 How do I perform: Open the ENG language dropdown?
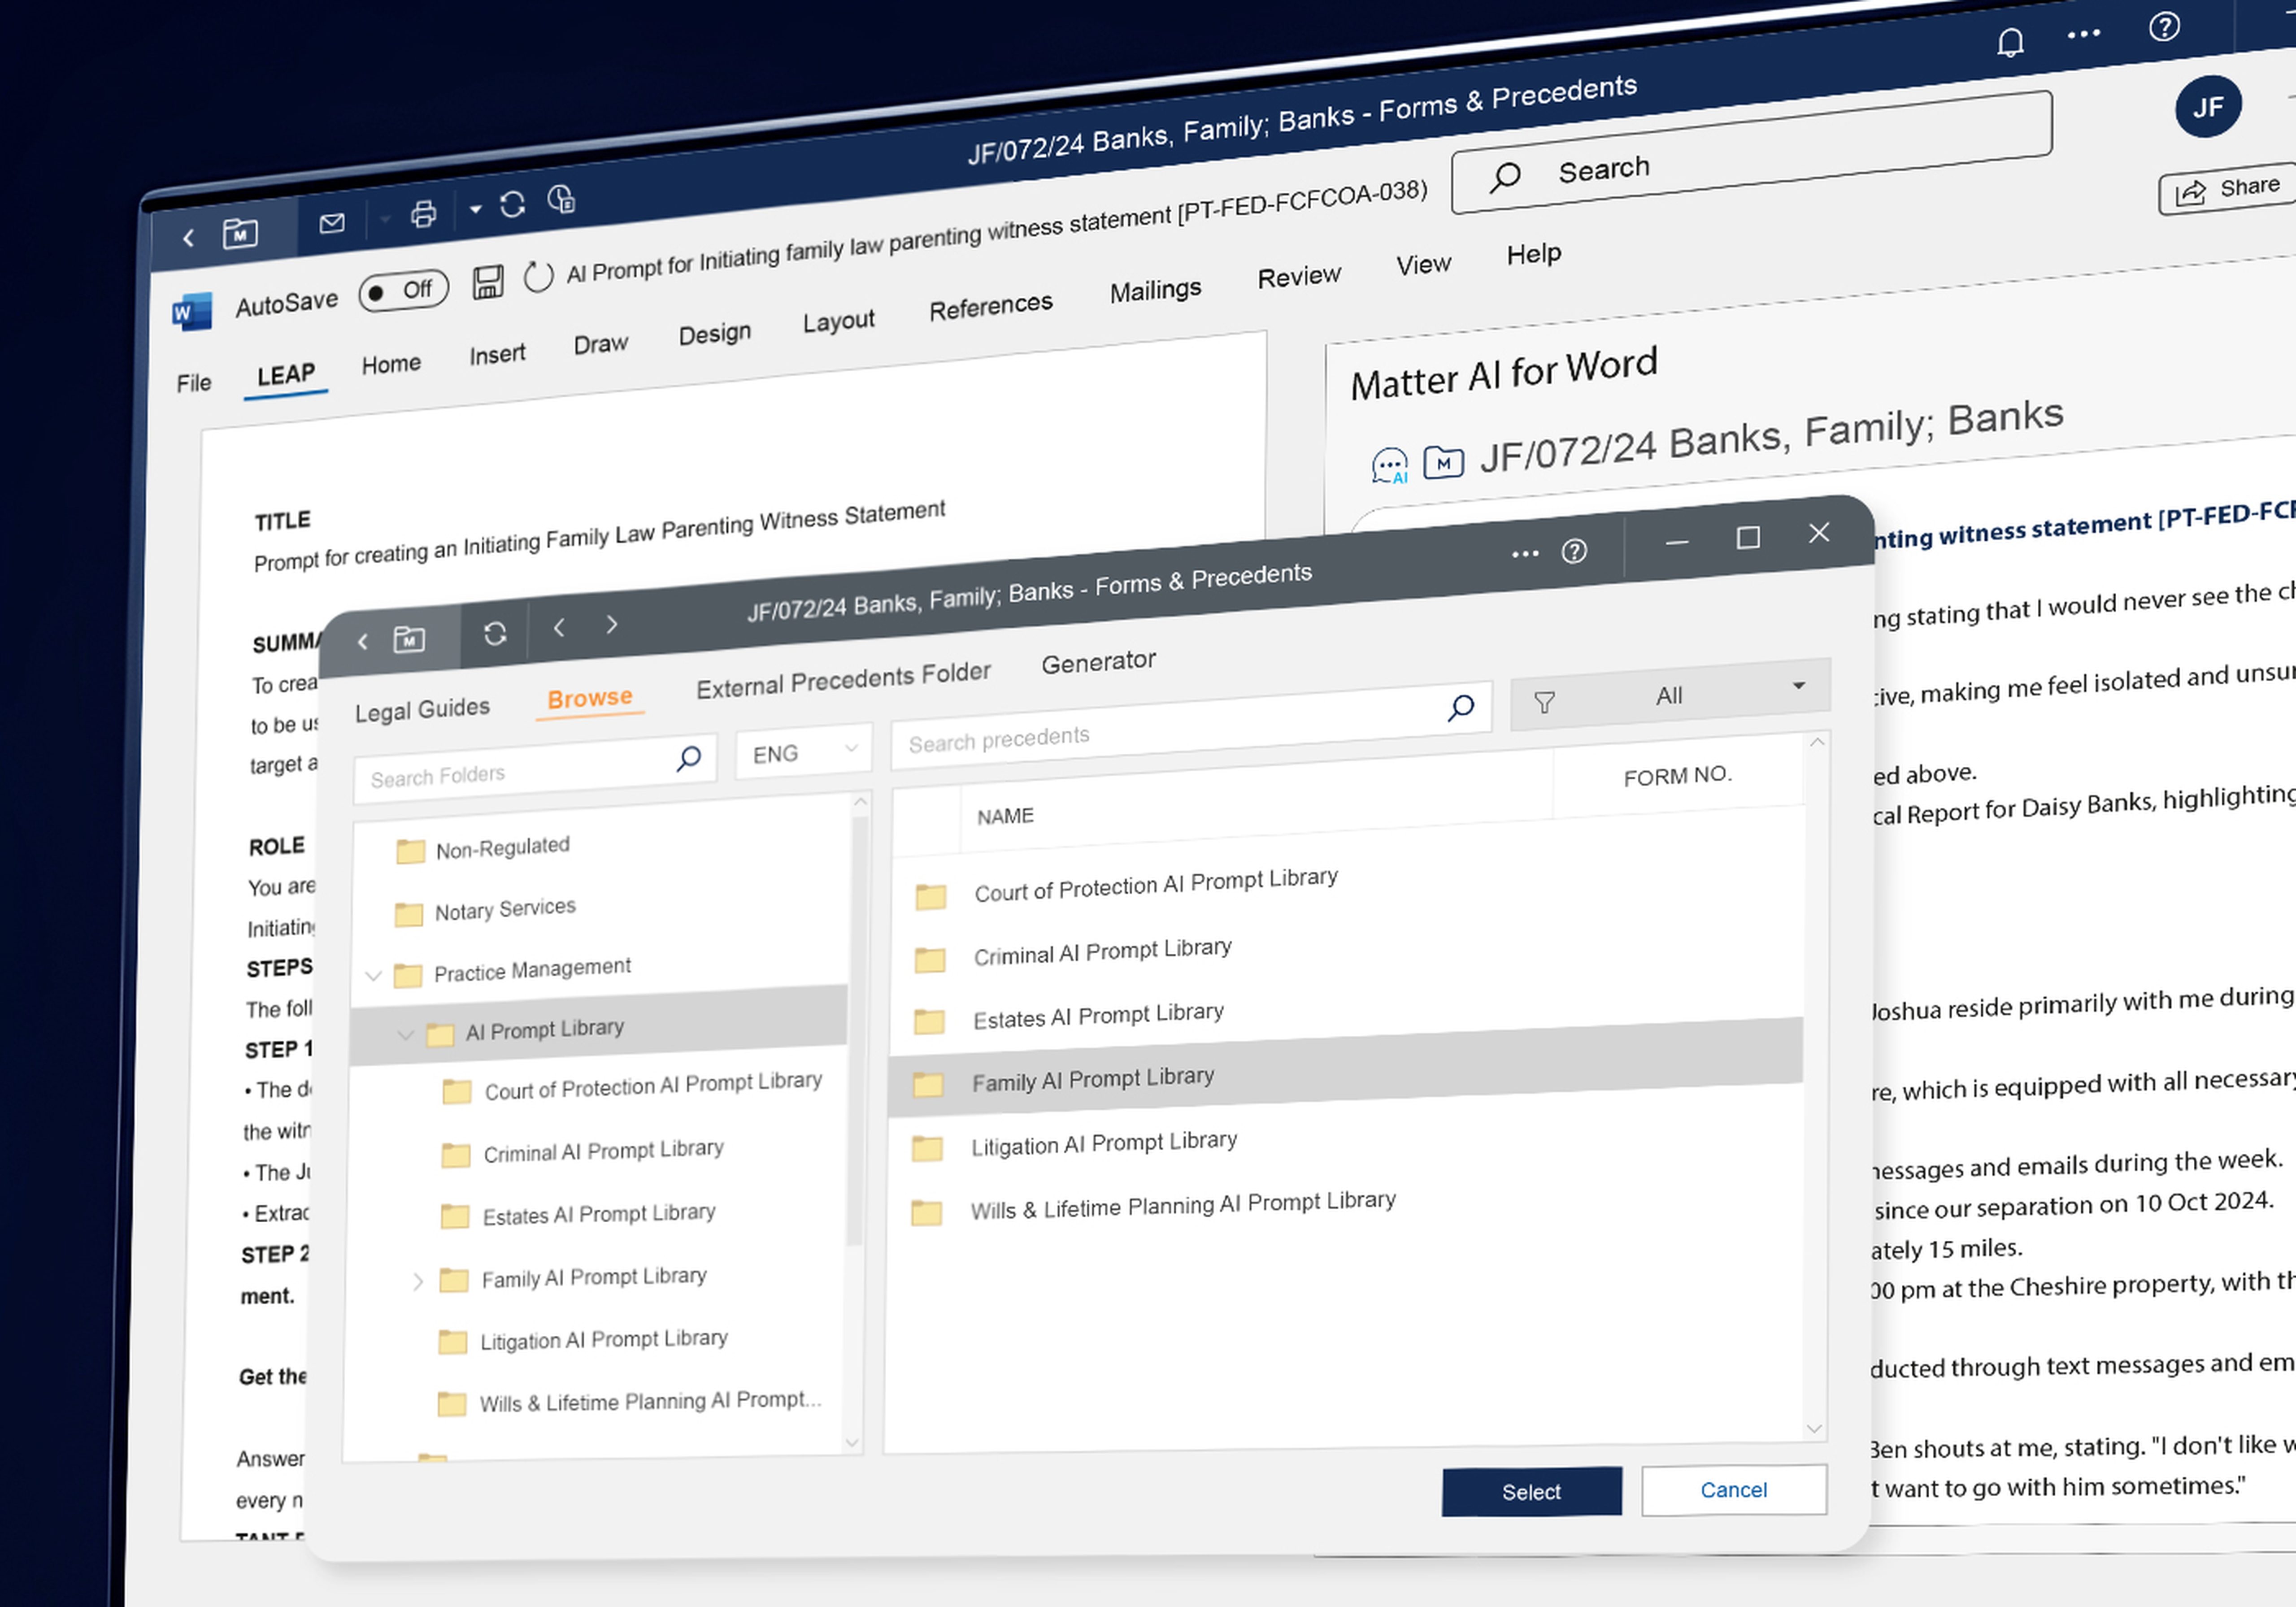click(x=804, y=751)
